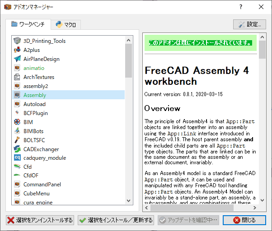Select cadquery_module in the list

click(69, 158)
